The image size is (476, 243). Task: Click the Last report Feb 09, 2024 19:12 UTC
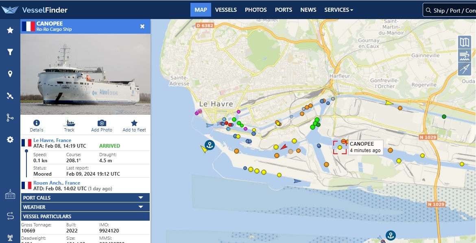pos(93,174)
